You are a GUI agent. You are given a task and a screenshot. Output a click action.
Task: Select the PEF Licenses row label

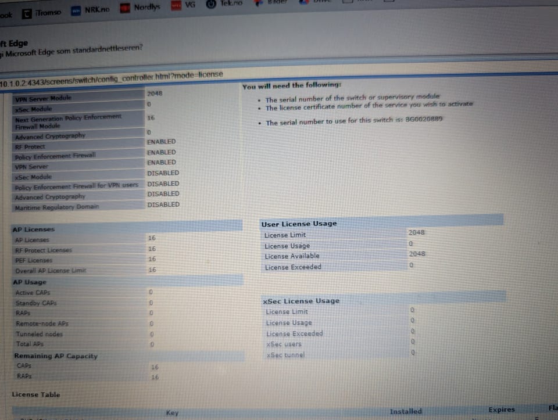click(34, 260)
